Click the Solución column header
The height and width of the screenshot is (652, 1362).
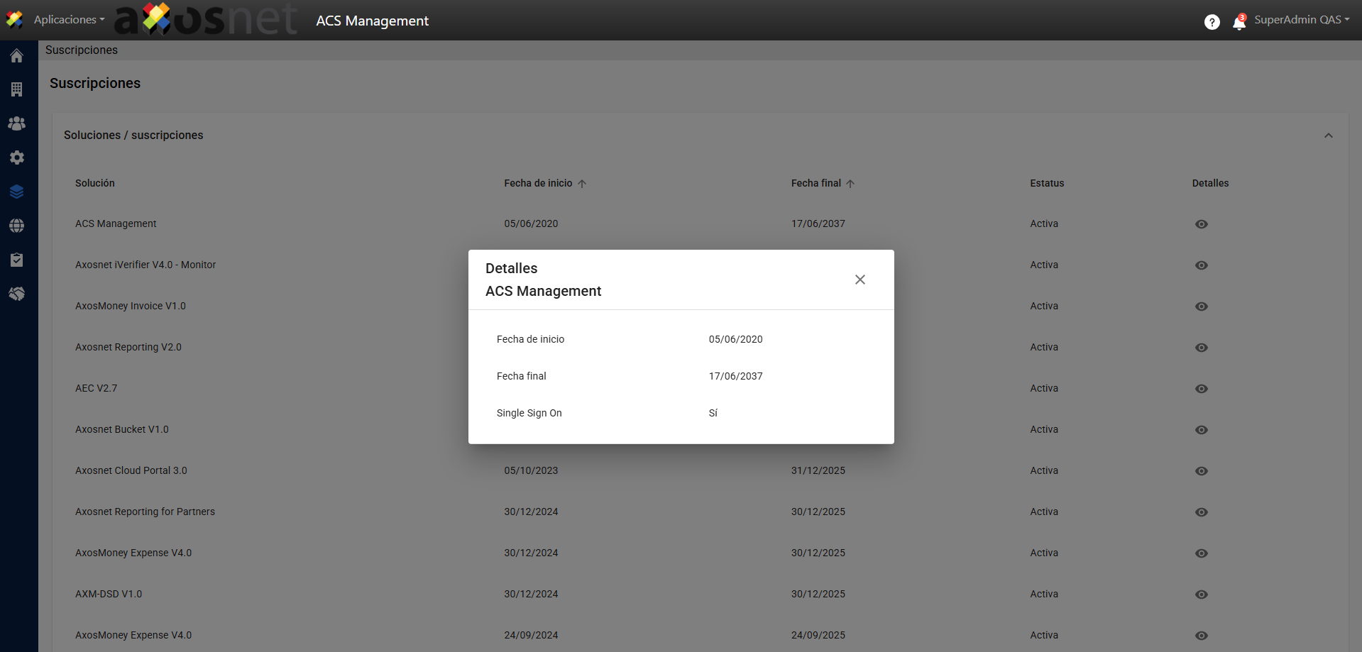tap(95, 183)
